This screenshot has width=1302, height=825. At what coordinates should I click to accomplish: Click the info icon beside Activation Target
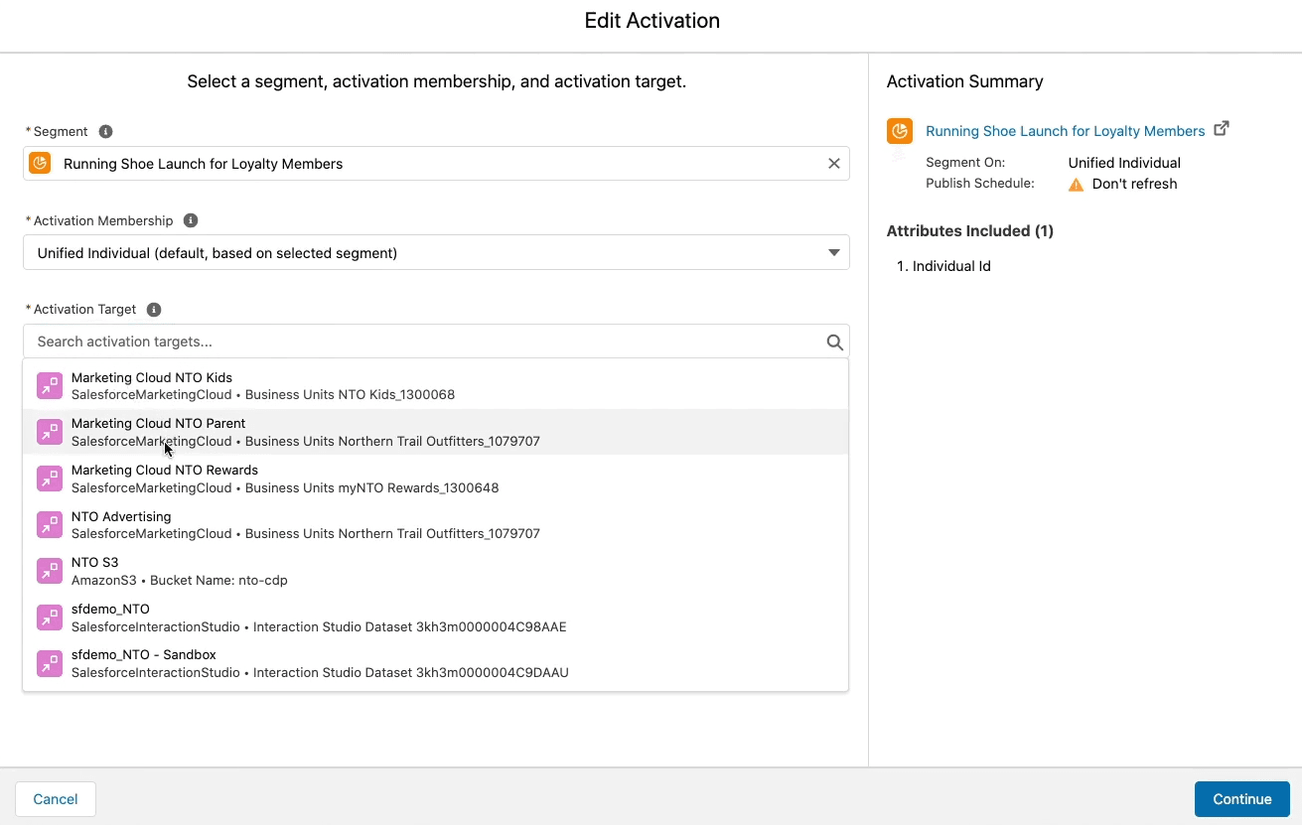coord(153,309)
